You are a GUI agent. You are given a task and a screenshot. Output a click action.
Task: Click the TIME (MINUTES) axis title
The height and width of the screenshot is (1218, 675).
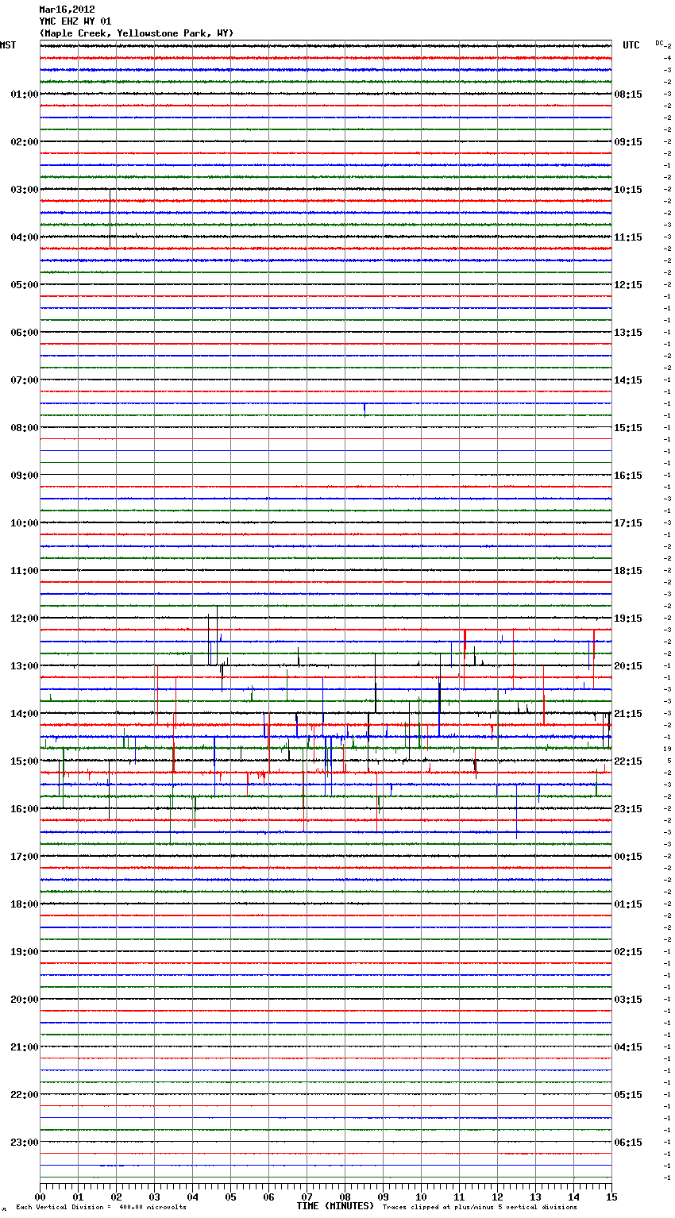(335, 1206)
